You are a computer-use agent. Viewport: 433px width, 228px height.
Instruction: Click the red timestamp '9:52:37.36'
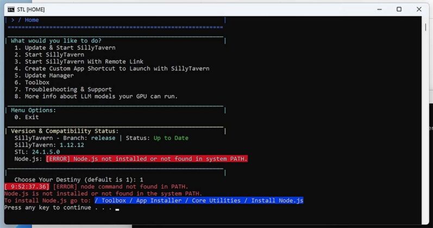[27, 187]
